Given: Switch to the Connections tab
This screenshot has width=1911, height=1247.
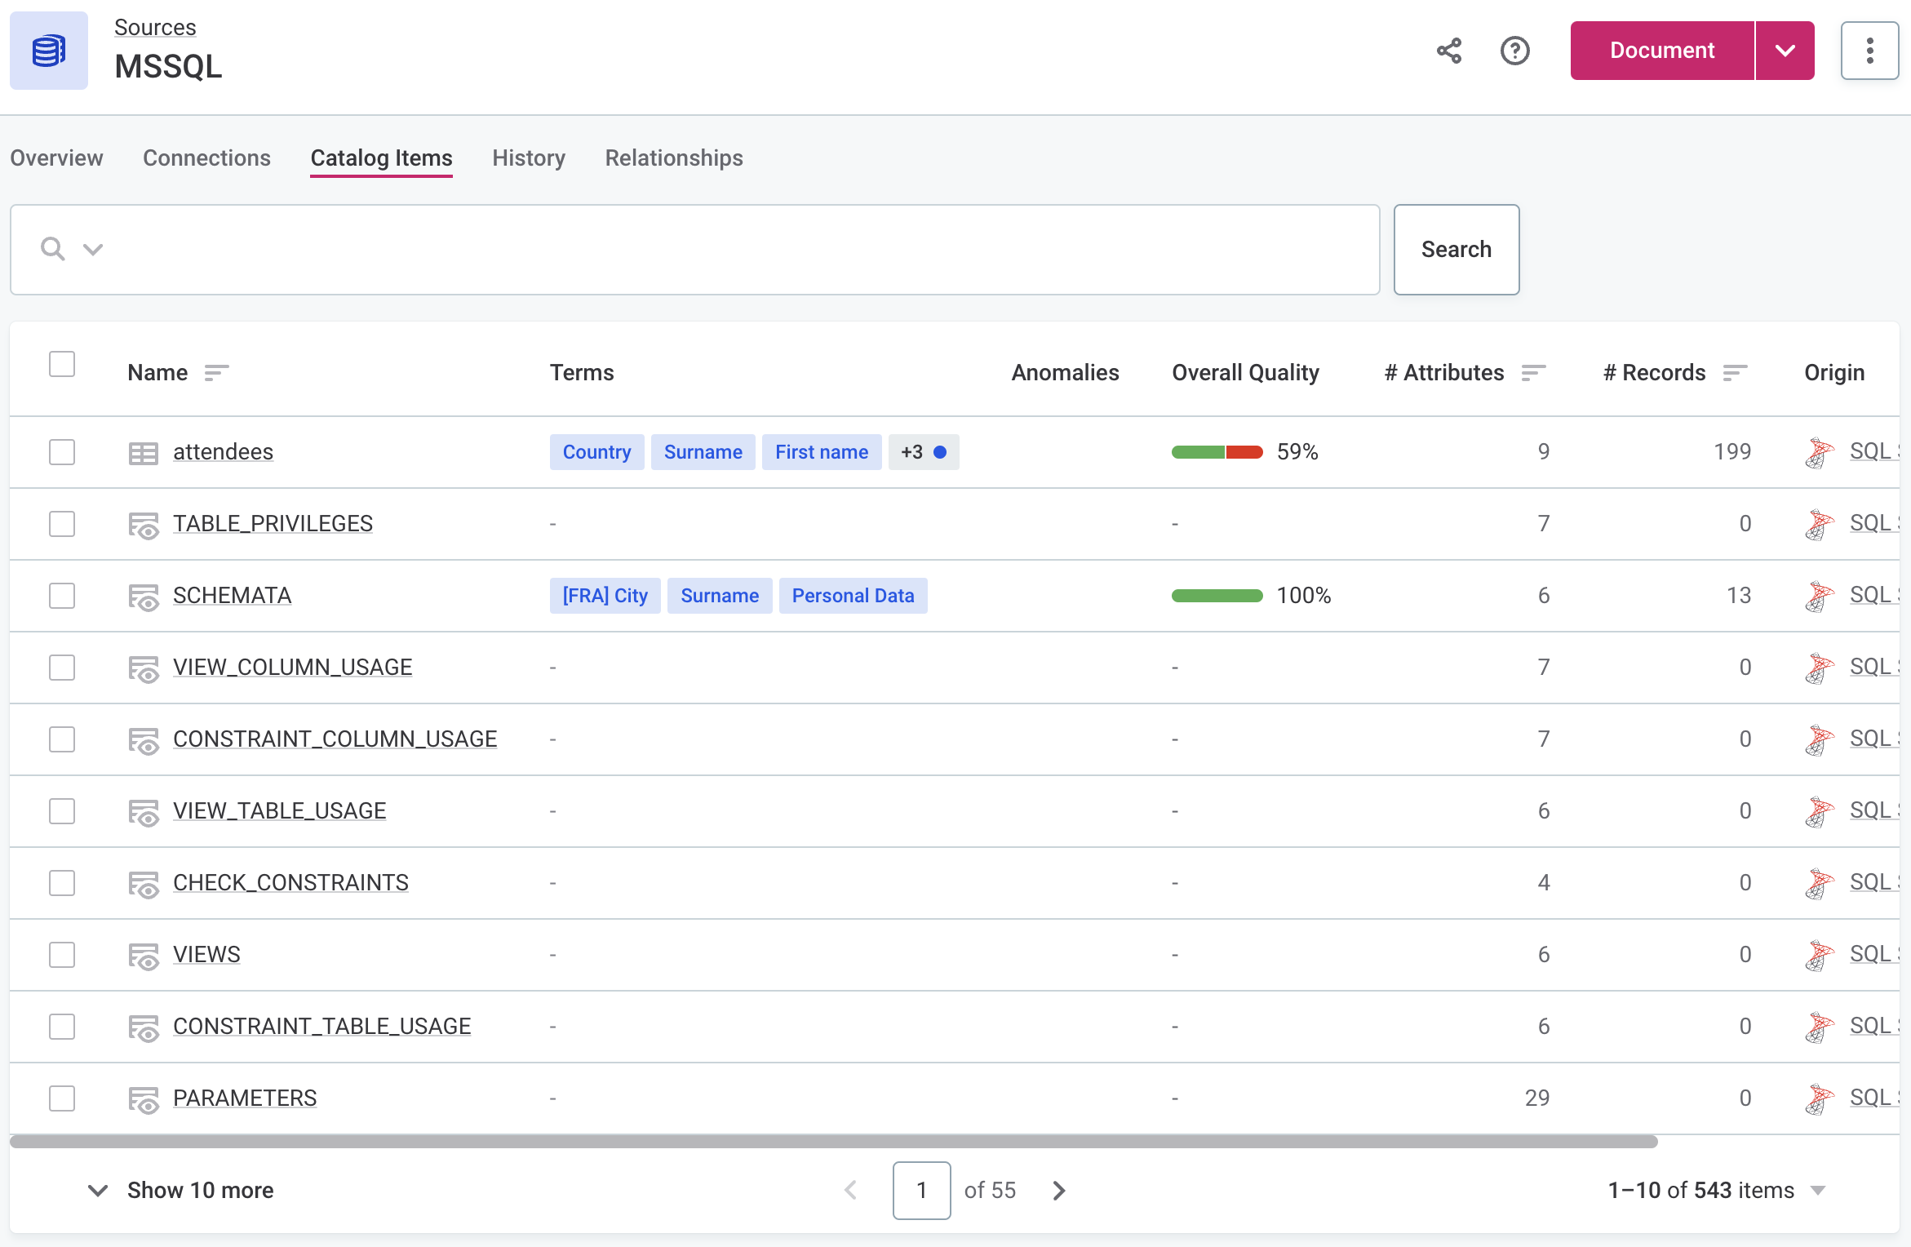Looking at the screenshot, I should pos(206,158).
